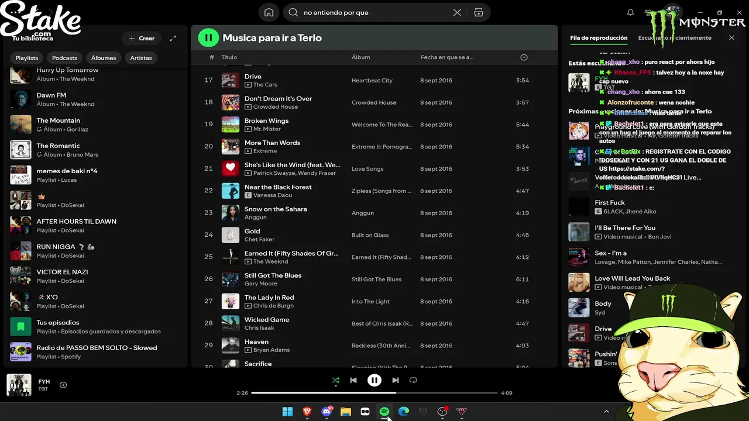Clear the search text with the X icon

pyautogui.click(x=457, y=12)
